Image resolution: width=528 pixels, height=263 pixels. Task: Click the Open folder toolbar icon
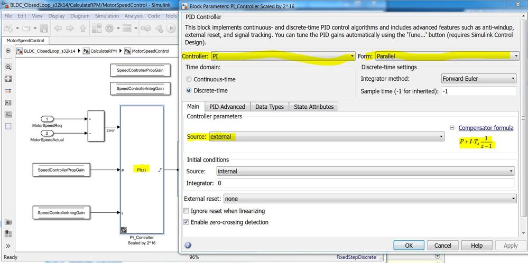(25, 29)
